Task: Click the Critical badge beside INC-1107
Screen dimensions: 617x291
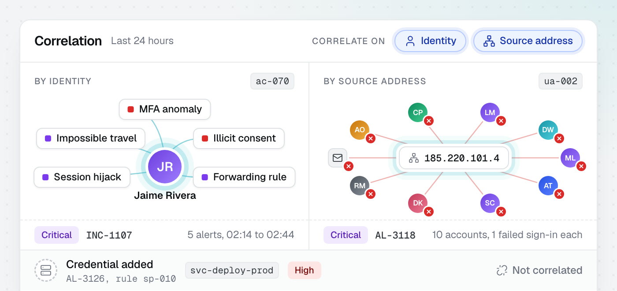Action: [56, 235]
